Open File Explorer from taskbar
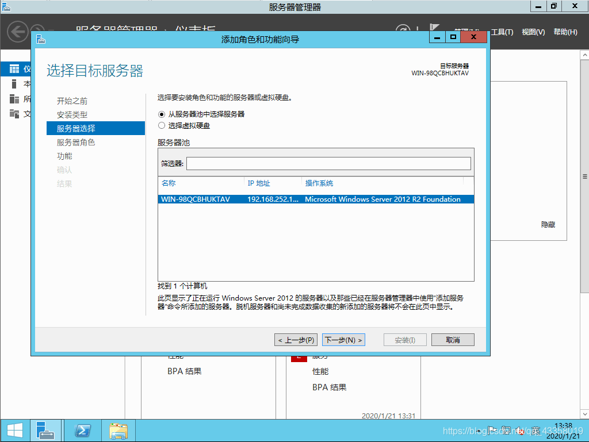The image size is (589, 442). click(118, 431)
